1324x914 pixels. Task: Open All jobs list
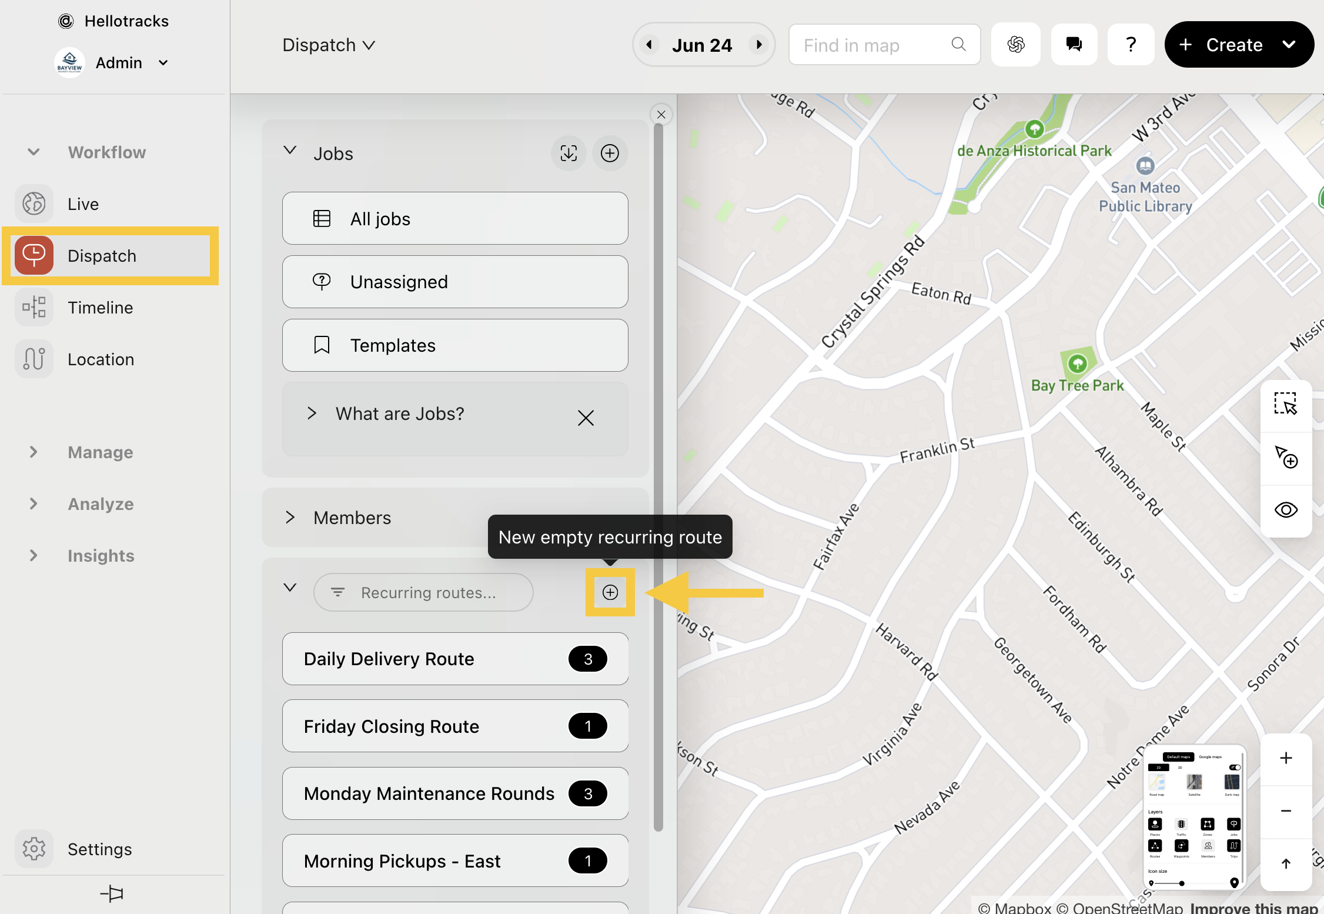455,218
